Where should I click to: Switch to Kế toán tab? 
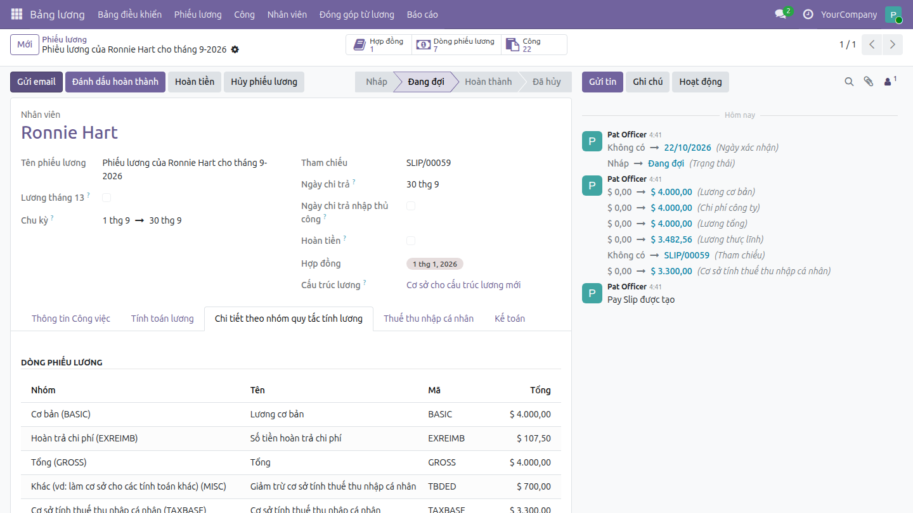coord(510,319)
